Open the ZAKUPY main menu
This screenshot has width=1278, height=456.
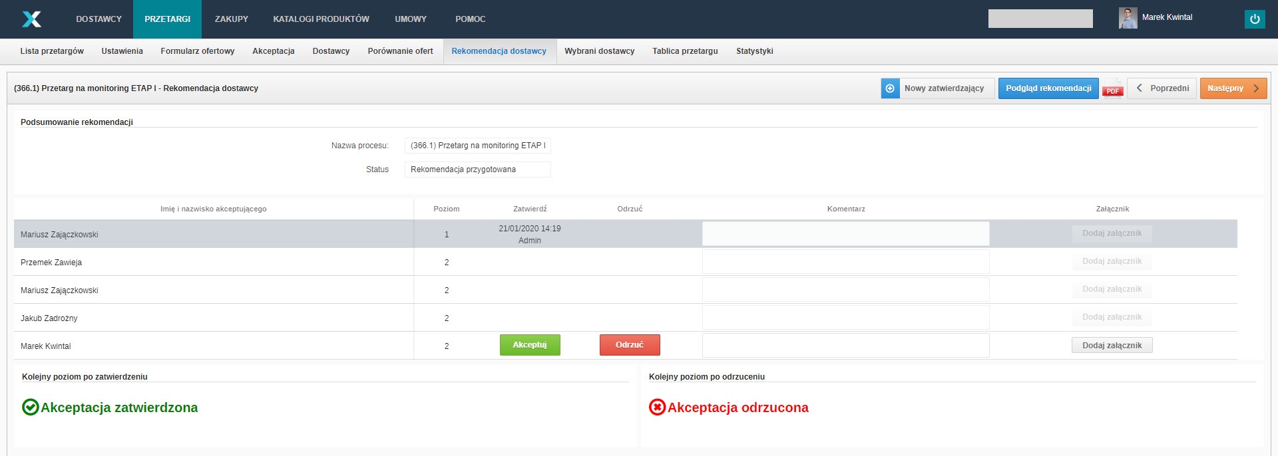tap(231, 19)
